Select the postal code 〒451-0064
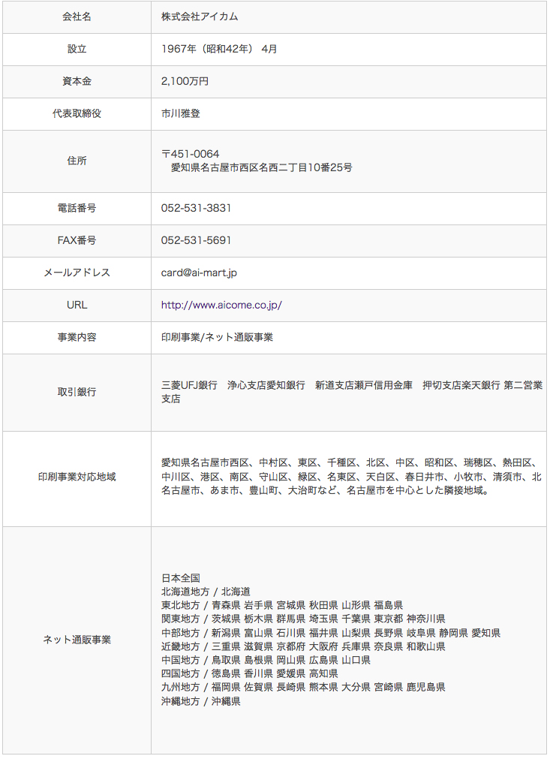Screen dimensions: 550x759 [190, 154]
